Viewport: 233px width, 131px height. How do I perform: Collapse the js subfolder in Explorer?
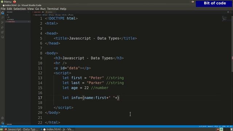(x=8, y=17)
